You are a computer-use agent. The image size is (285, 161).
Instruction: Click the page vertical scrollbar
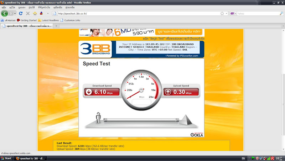[283, 105]
